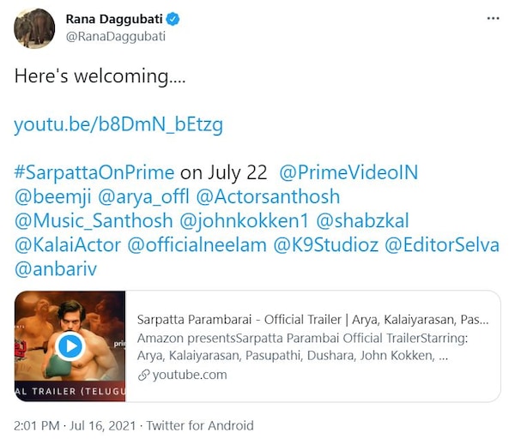The image size is (515, 439).
Task: Open @KalaiActor profile mention
Action: pos(68,244)
